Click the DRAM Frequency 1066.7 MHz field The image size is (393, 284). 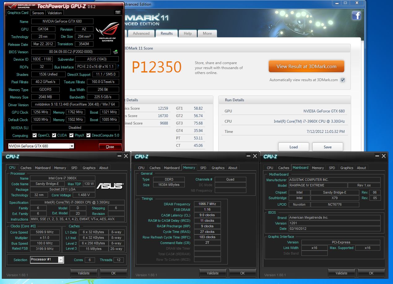(207, 204)
